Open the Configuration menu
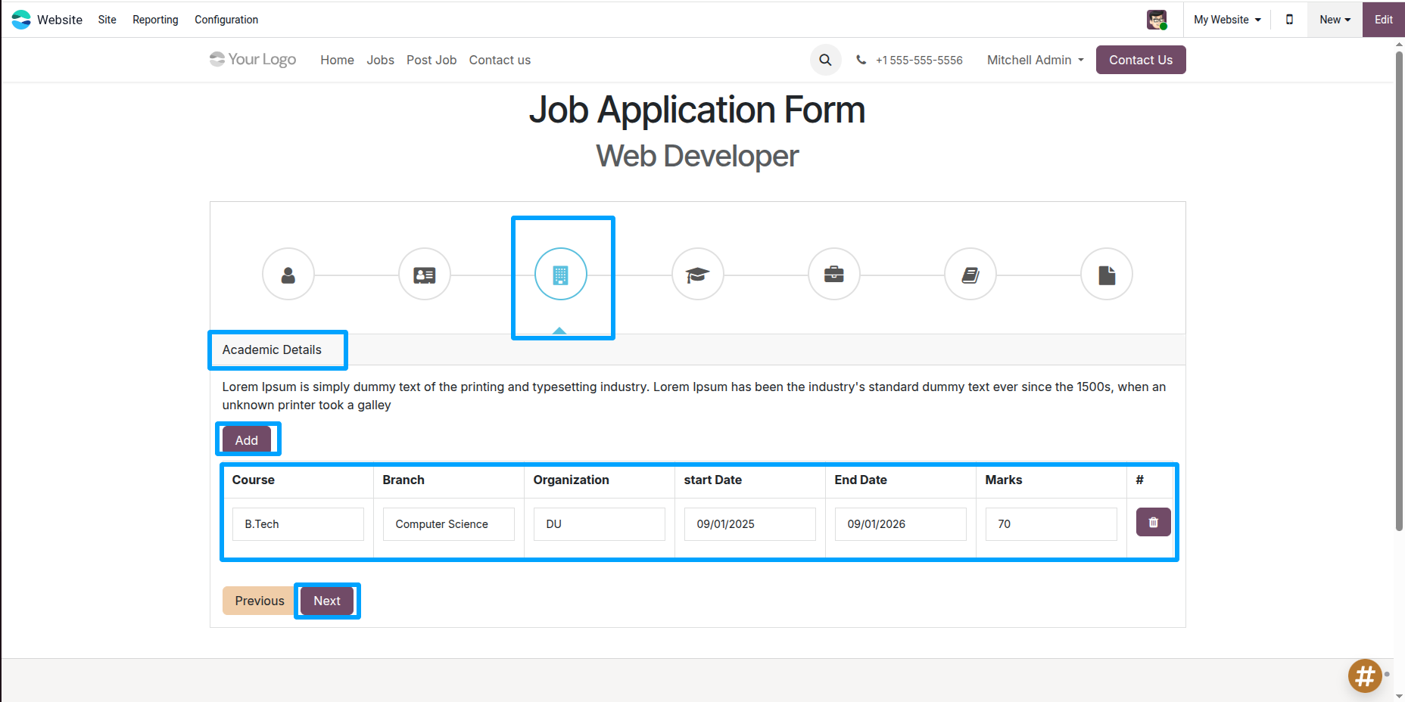The width and height of the screenshot is (1405, 702). pyautogui.click(x=226, y=20)
